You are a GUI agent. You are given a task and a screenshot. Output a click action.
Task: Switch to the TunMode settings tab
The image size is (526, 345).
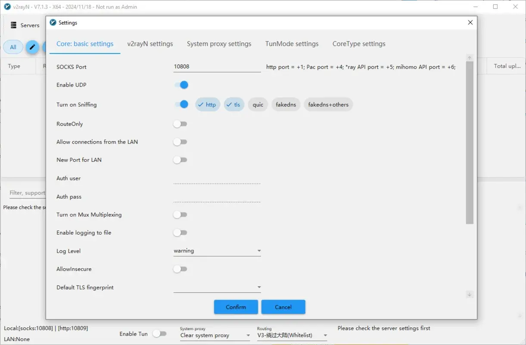click(x=292, y=44)
